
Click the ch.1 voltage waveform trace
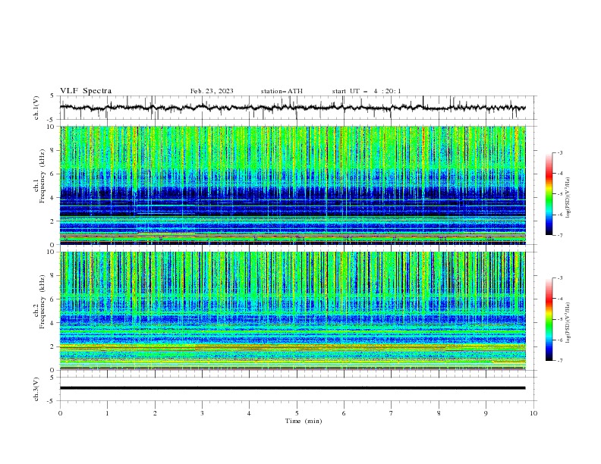tap(292, 108)
